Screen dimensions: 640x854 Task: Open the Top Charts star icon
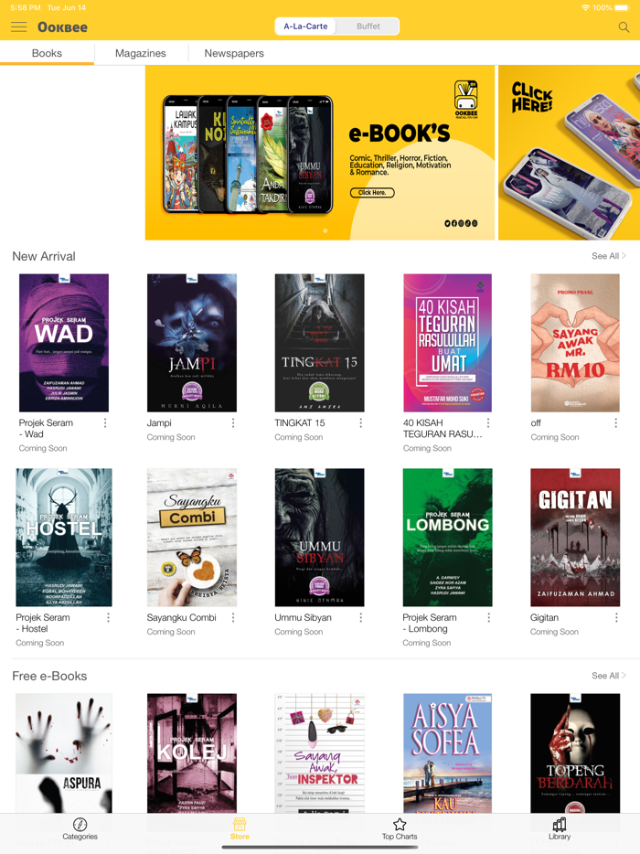pos(400,824)
